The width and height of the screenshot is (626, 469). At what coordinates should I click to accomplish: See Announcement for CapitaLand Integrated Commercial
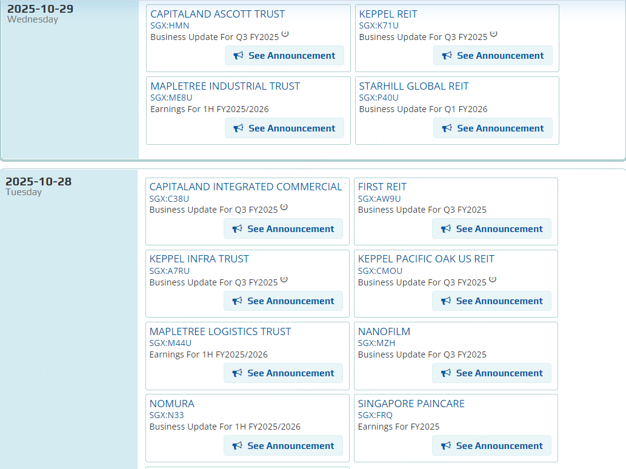[283, 228]
